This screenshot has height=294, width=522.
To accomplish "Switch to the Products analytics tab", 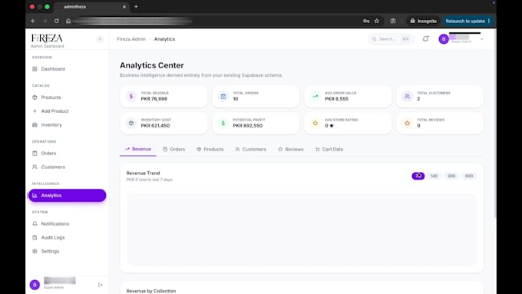I will pos(210,149).
